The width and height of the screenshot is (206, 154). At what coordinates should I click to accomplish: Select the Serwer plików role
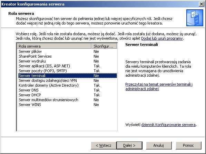tap(68, 51)
